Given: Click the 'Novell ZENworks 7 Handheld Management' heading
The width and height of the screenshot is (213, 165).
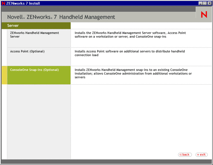Looking at the screenshot, I should point(61,17).
